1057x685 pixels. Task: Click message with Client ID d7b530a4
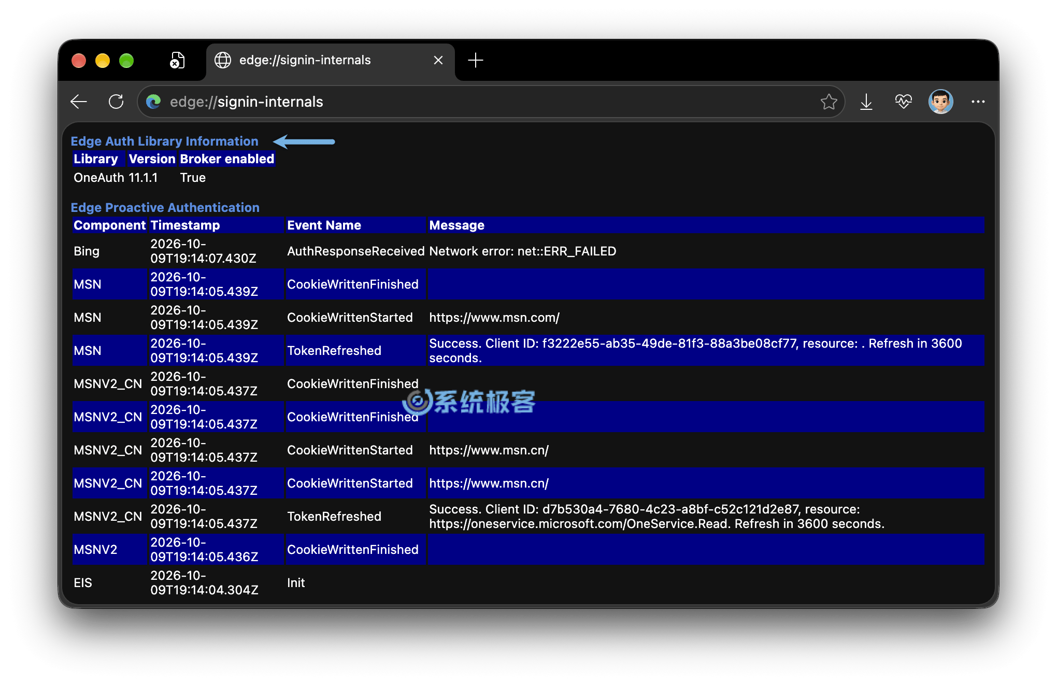(656, 517)
